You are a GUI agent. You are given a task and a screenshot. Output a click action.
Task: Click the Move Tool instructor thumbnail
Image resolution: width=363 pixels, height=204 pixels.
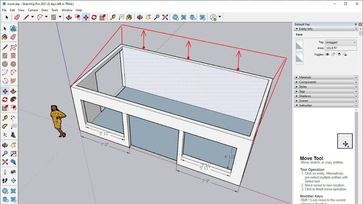pyautogui.click(x=345, y=141)
